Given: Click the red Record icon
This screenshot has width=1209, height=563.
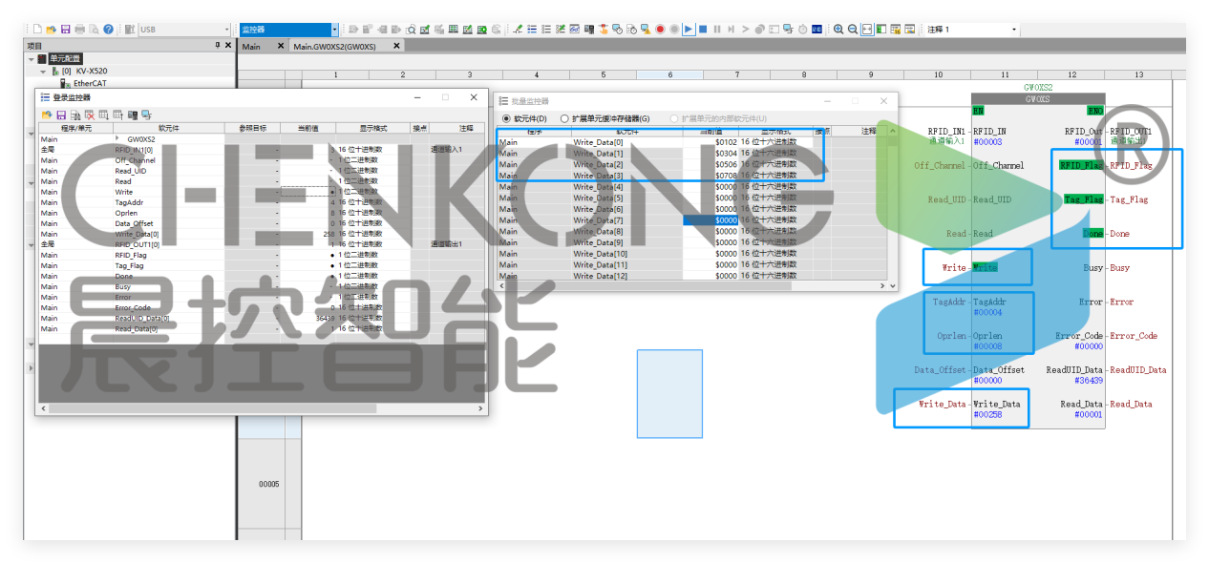Looking at the screenshot, I should pos(660,30).
